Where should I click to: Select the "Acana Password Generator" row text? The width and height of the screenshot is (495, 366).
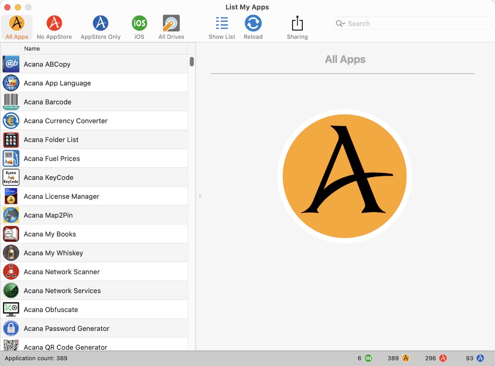point(66,329)
